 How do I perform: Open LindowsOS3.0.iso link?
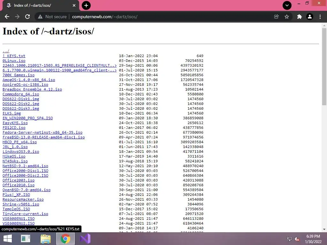[21, 152]
